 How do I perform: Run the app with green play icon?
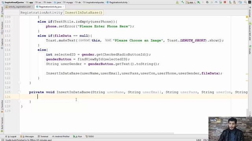coord(199,2)
